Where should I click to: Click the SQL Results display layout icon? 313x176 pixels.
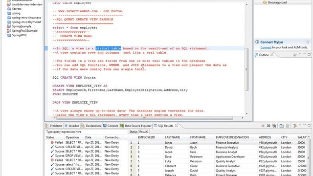point(282,126)
